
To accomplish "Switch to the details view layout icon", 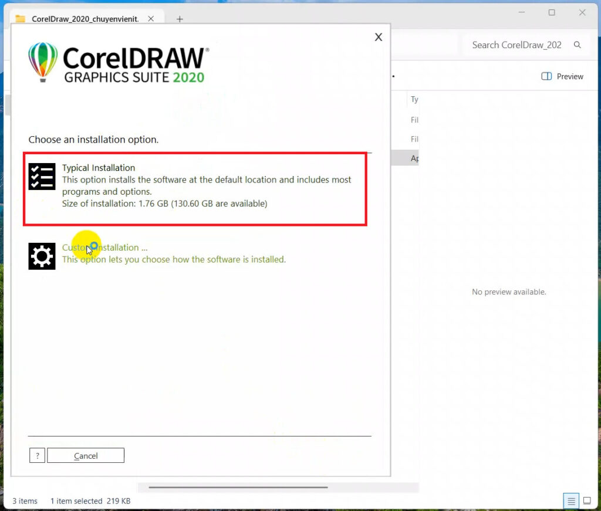I will [570, 501].
